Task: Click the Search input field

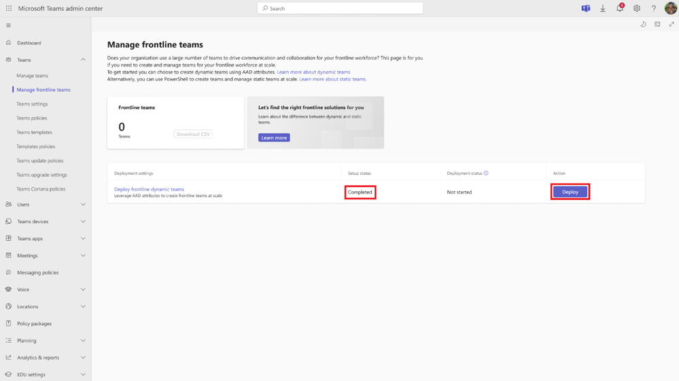Action: tap(340, 8)
